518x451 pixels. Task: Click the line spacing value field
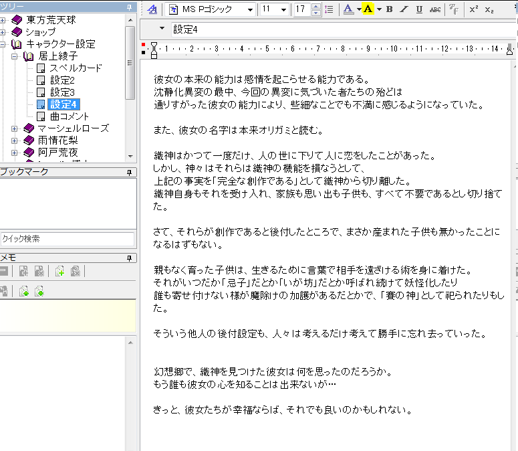[302, 9]
